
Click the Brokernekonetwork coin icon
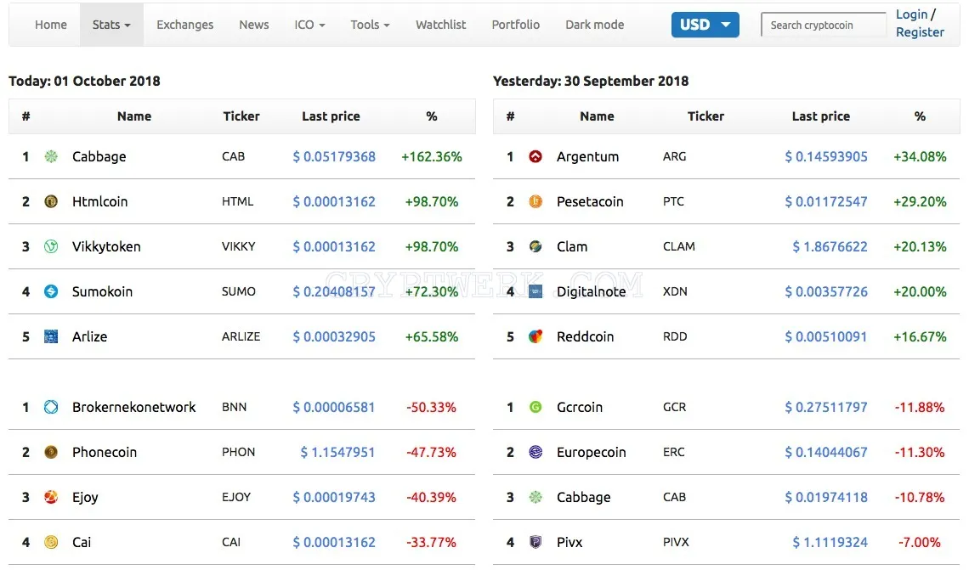click(51, 407)
